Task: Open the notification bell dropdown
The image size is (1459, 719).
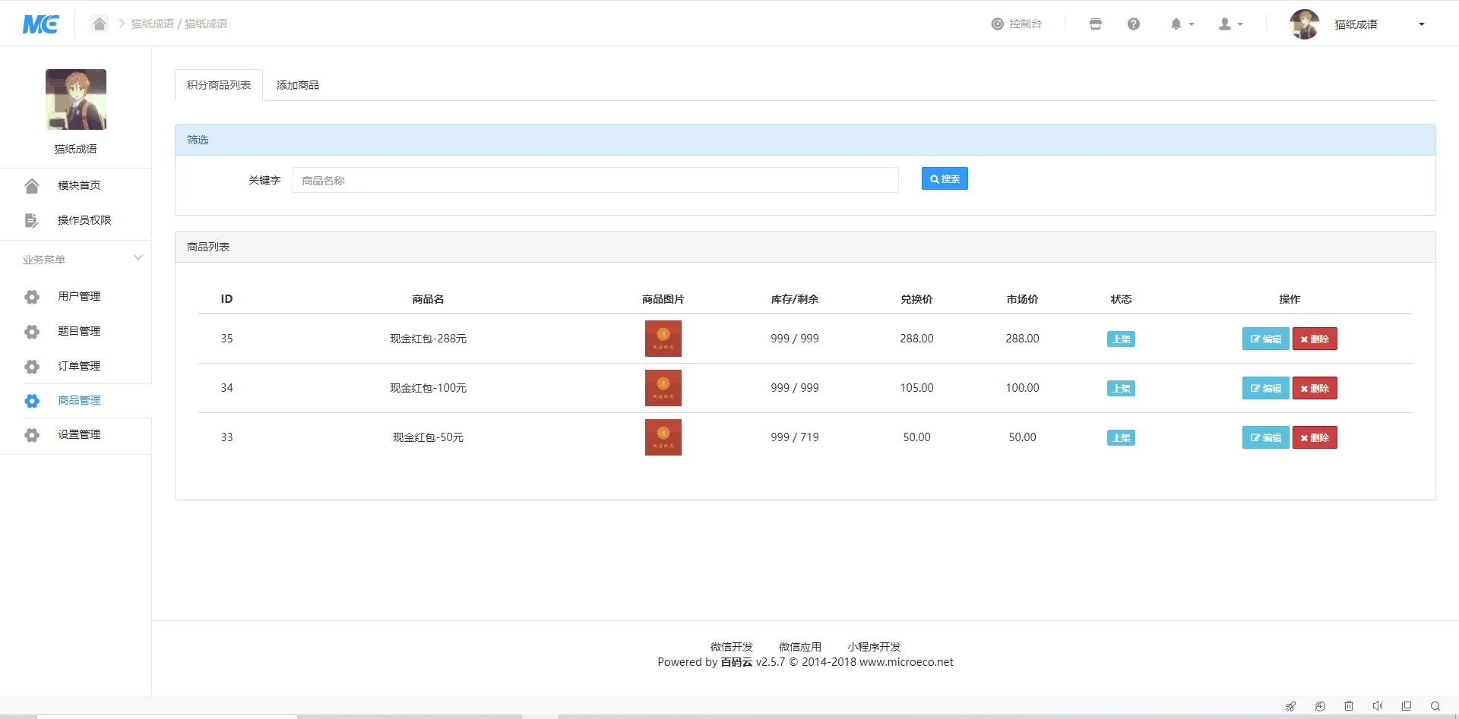Action: (x=1181, y=24)
